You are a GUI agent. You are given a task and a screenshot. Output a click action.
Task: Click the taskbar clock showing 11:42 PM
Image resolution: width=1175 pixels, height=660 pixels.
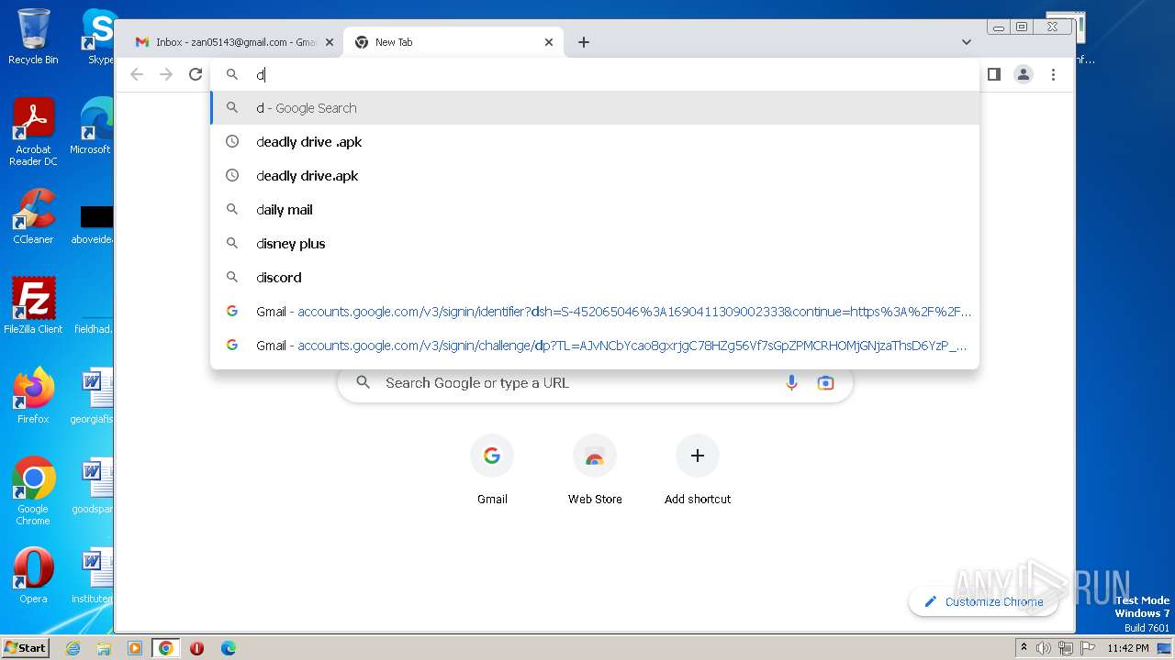coord(1128,648)
